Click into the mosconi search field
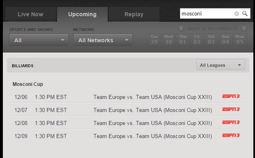 click(x=206, y=13)
